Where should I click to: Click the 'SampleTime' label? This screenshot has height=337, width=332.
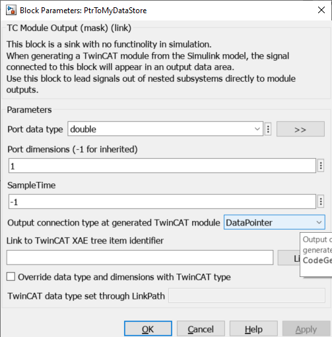32,185
